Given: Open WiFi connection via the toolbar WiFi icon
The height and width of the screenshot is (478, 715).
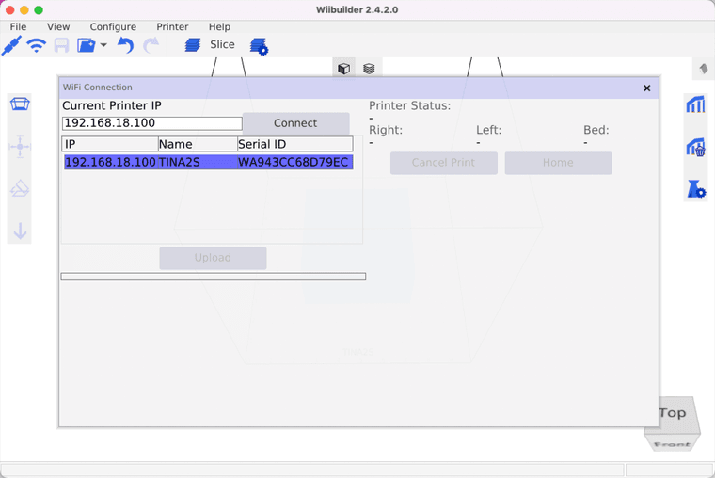Looking at the screenshot, I should pos(37,45).
